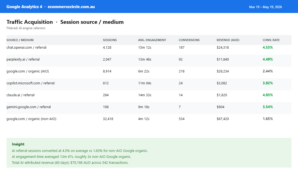Click the 4.53% conversion rate

(268, 47)
